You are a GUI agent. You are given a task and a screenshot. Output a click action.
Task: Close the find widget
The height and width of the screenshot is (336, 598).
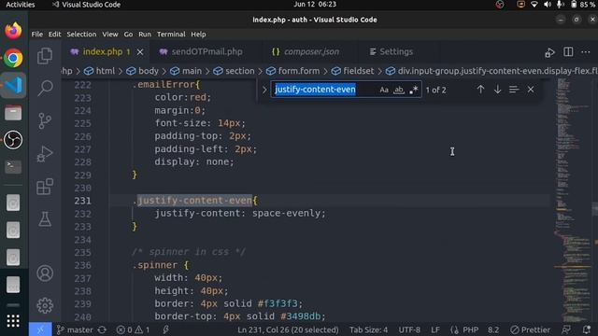pyautogui.click(x=531, y=90)
